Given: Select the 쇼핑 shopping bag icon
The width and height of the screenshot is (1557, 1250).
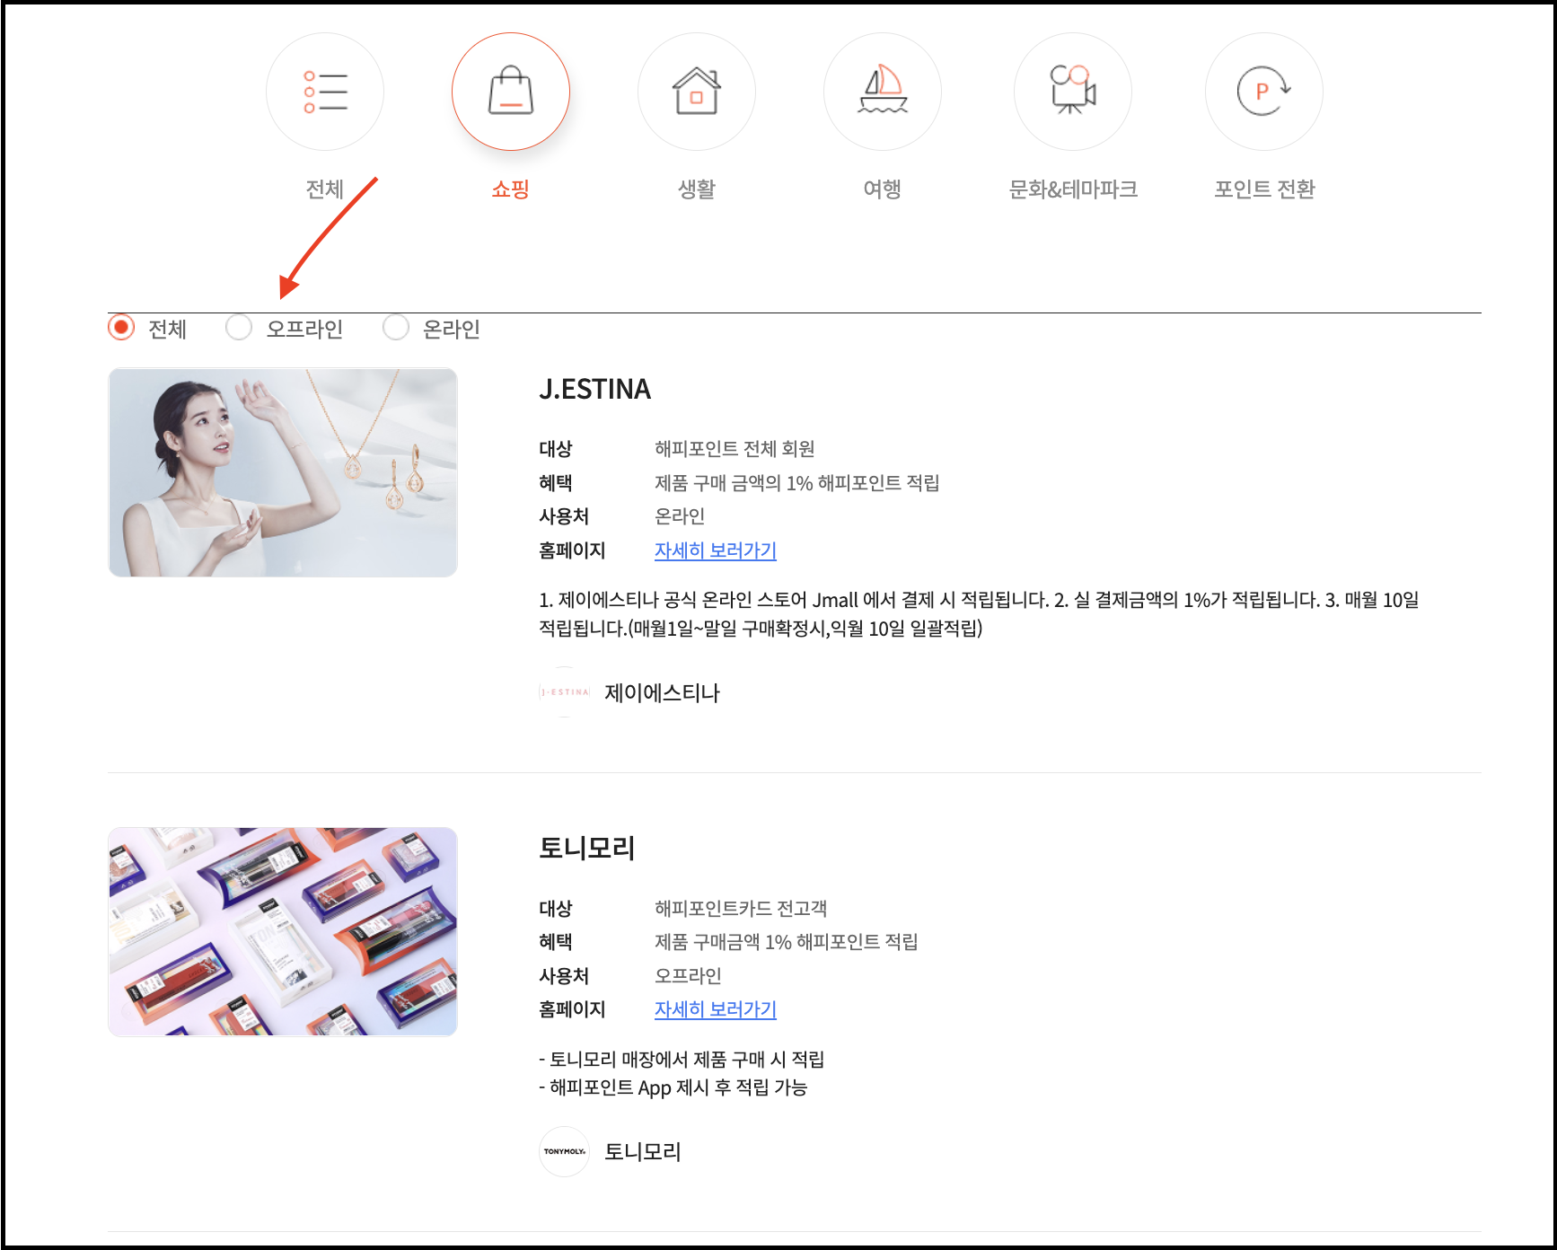Looking at the screenshot, I should (x=511, y=92).
